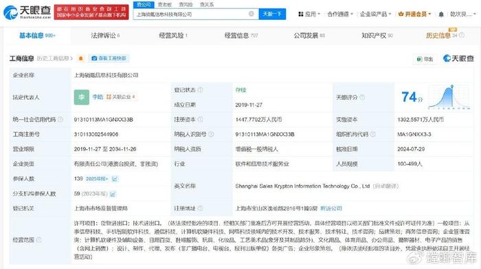
Task: Click the 成立日期 2019-11-27 value
Action: 249,105
